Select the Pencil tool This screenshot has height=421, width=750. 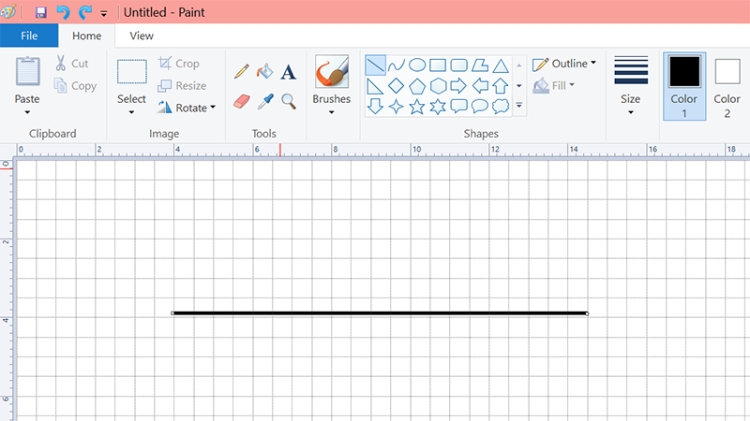point(242,71)
